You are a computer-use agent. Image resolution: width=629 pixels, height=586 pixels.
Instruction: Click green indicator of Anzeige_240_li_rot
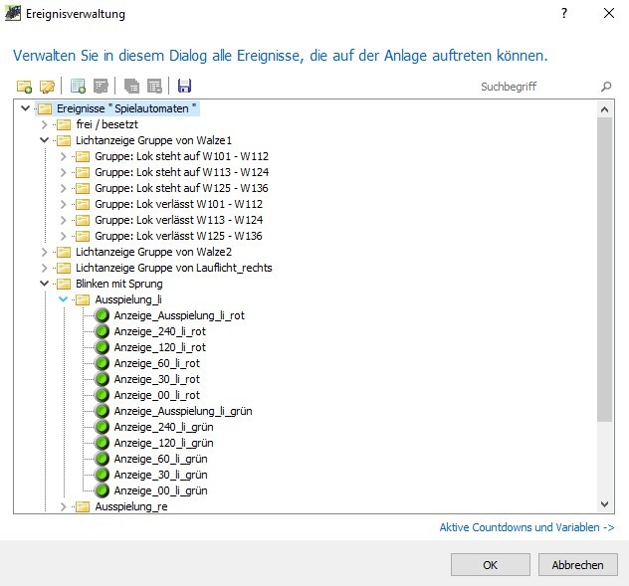point(102,331)
